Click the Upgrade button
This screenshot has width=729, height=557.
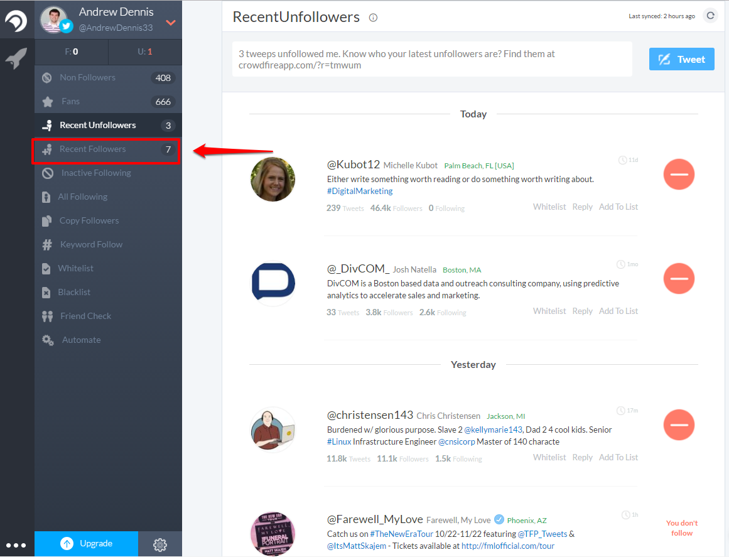click(x=86, y=544)
